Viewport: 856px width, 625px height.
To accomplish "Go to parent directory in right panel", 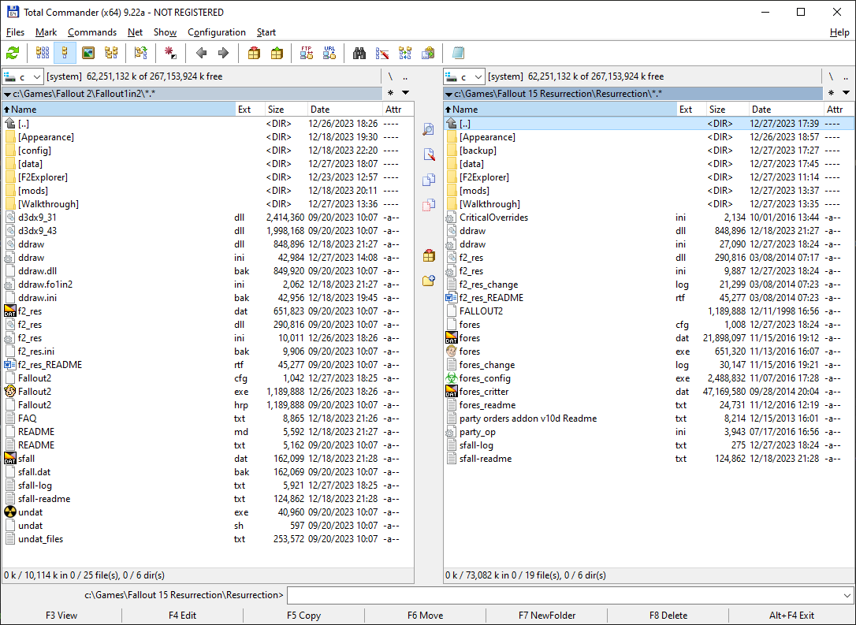I will [847, 76].
